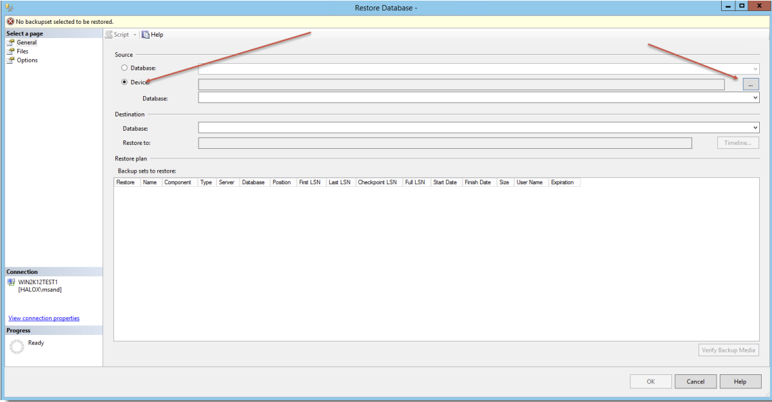Click the User Name column header
772x402 pixels.
(x=531, y=182)
